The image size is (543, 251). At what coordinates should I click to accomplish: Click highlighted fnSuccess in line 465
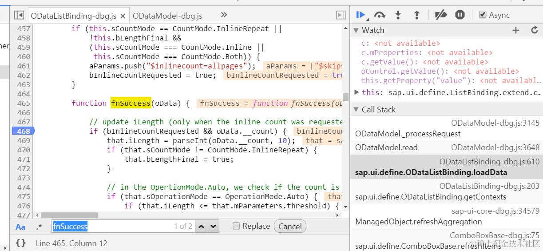pyautogui.click(x=131, y=103)
